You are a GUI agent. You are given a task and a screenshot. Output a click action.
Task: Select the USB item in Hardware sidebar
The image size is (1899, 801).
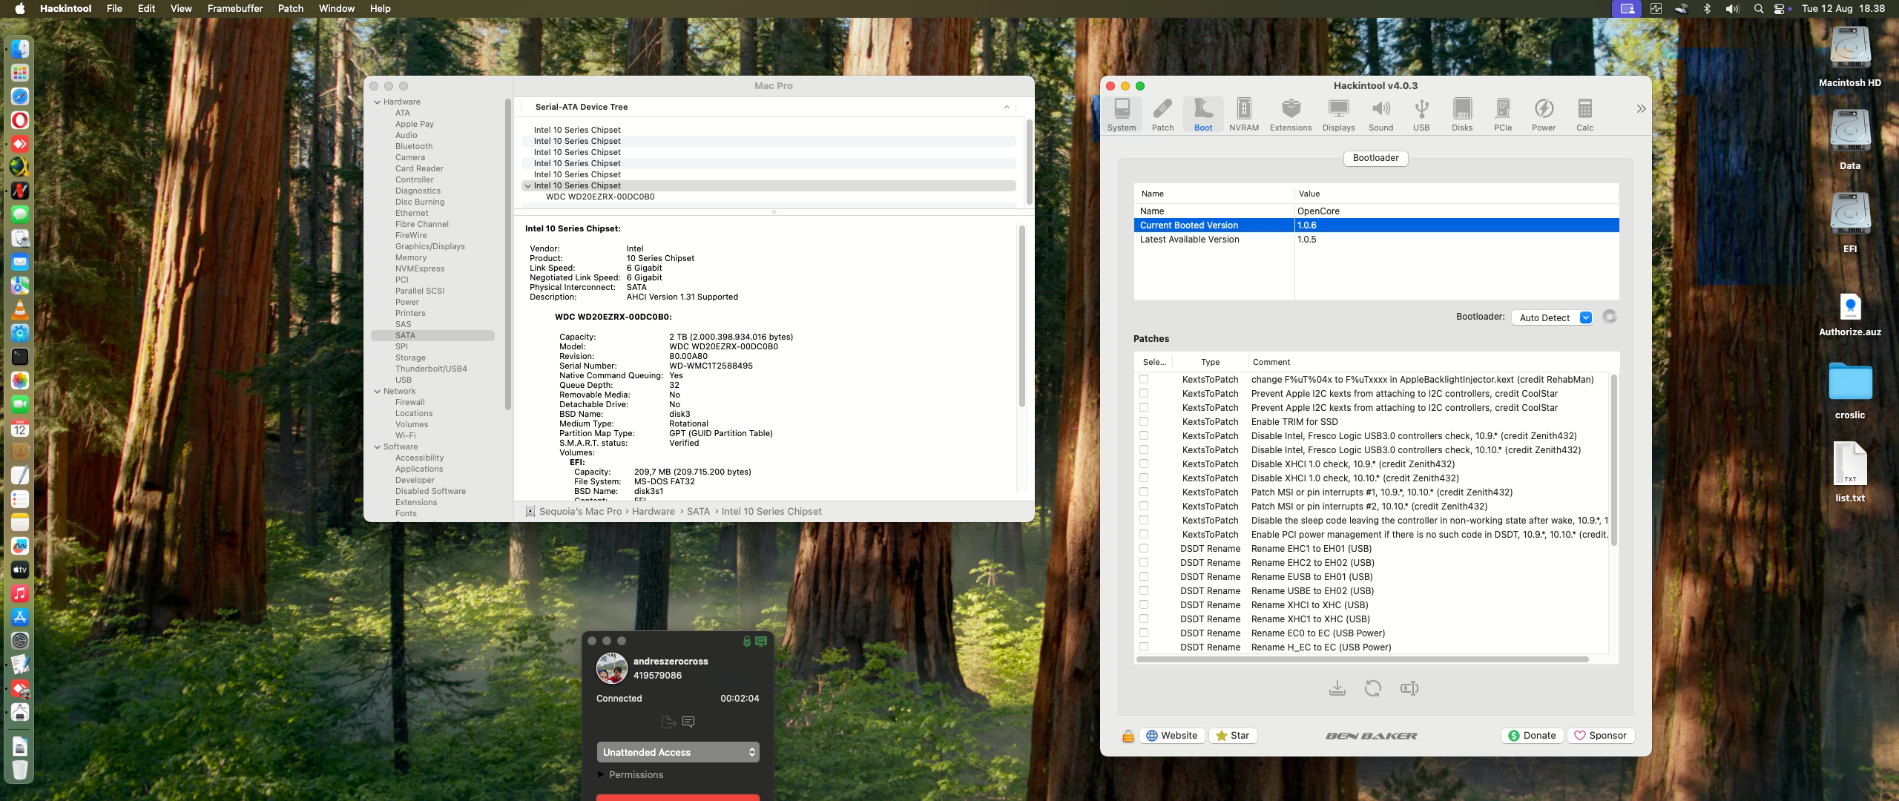point(403,380)
